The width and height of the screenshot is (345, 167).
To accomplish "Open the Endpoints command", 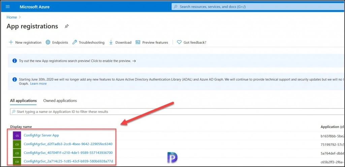I will click(57, 42).
